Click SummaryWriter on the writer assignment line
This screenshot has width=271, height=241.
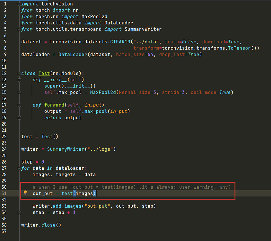[62, 149]
